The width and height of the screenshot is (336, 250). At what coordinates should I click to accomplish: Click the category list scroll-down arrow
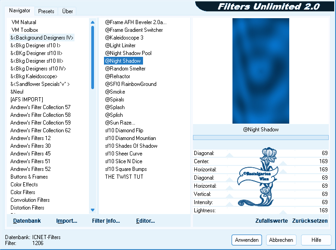[x=93, y=210]
